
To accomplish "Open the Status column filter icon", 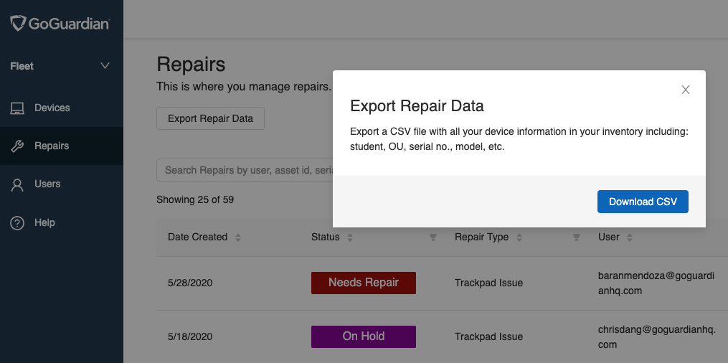I will 432,237.
